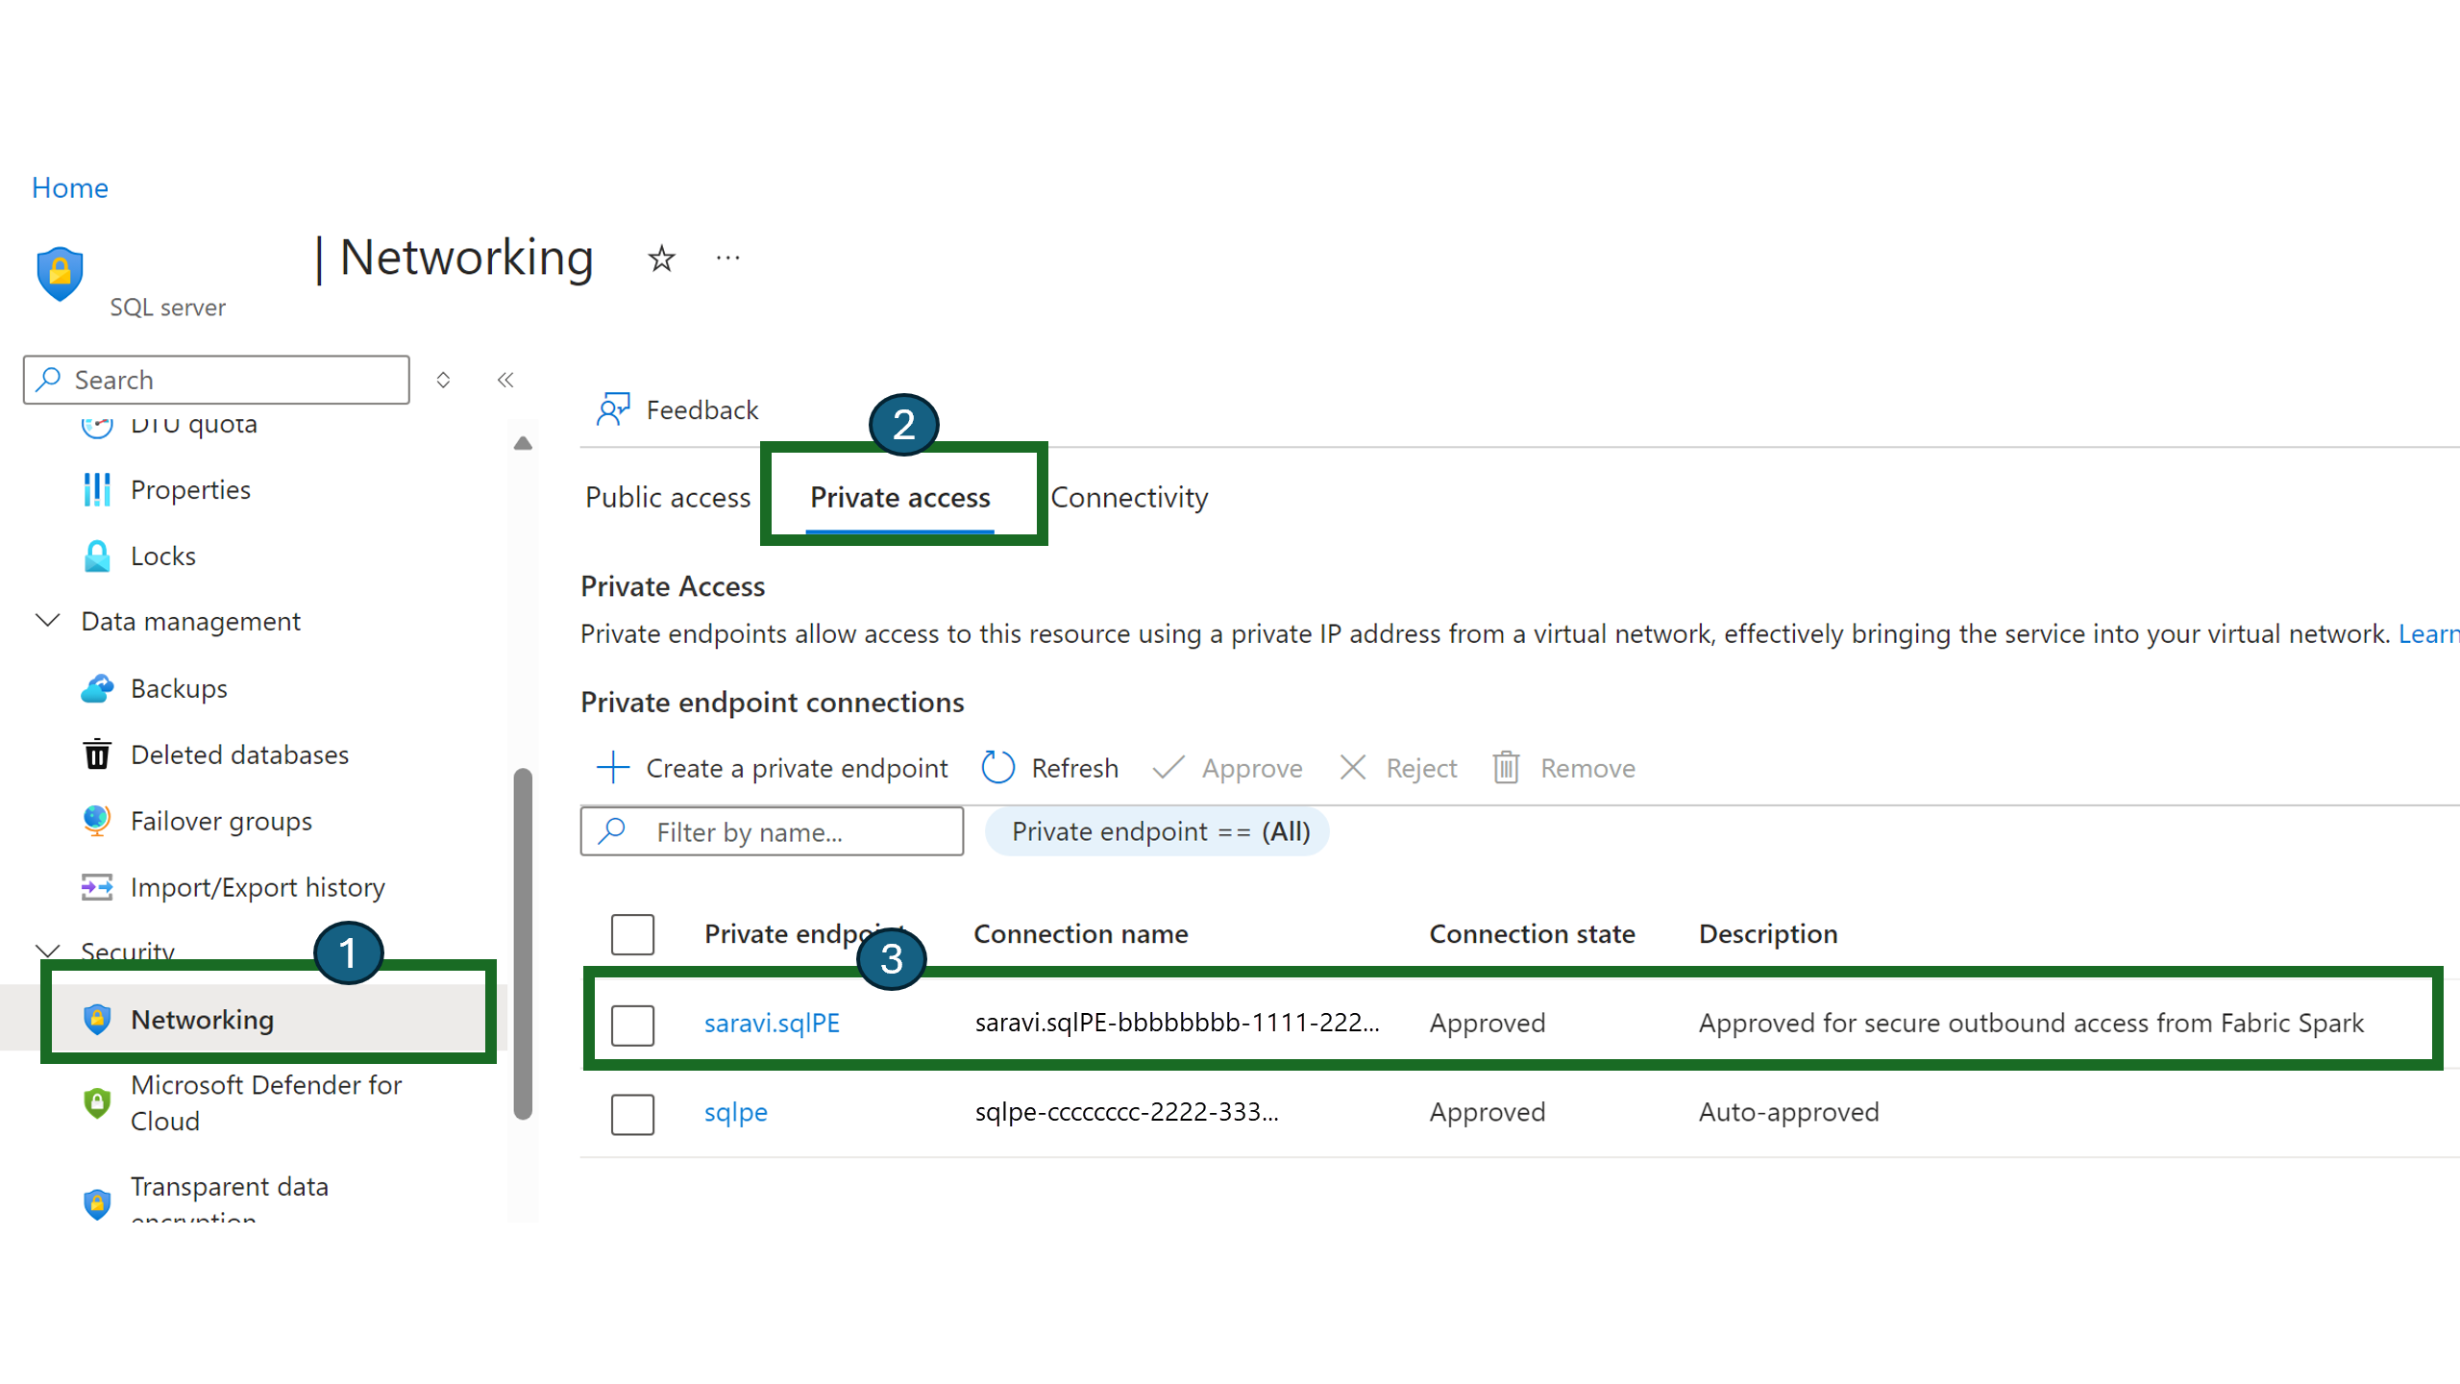Viewport: 2460px width, 1384px height.
Task: Switch to the Public access tab
Action: click(668, 497)
